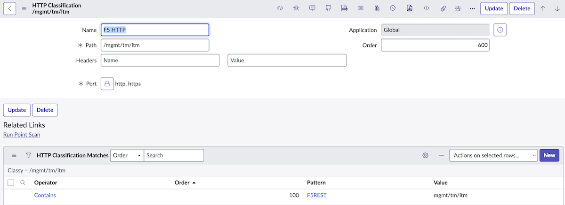Open the list settings gear icon
The width and height of the screenshot is (565, 205).
coord(425,155)
